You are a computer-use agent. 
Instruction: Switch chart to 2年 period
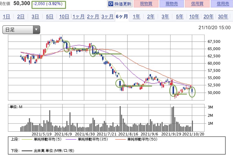[x=151, y=17]
